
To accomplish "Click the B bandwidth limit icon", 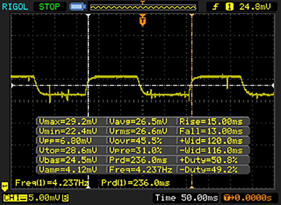I will pyautogui.click(x=65, y=198).
